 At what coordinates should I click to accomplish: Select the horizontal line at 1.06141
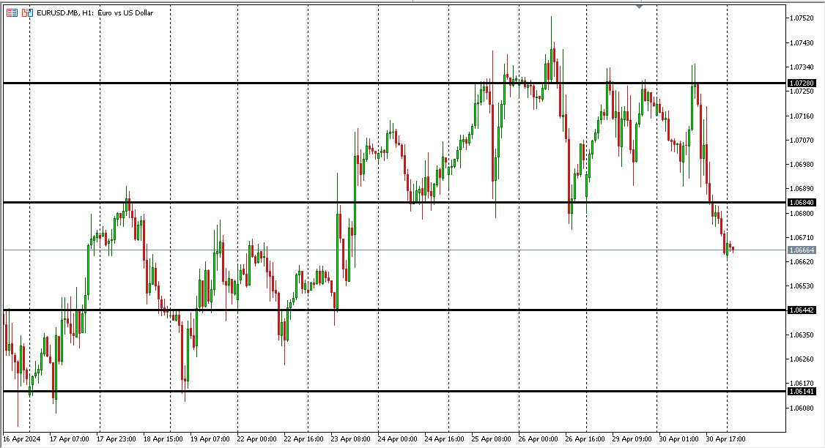coord(395,391)
